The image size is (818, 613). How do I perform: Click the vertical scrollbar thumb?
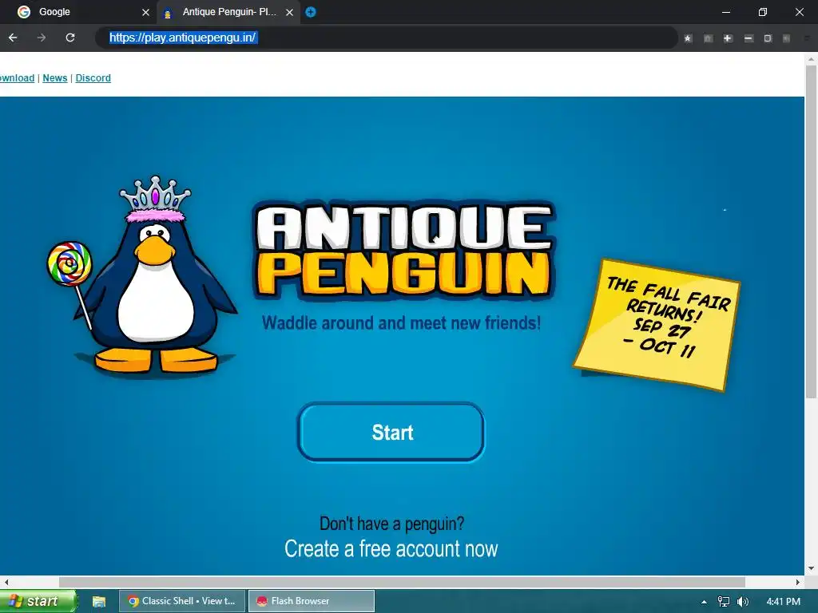[x=812, y=231]
